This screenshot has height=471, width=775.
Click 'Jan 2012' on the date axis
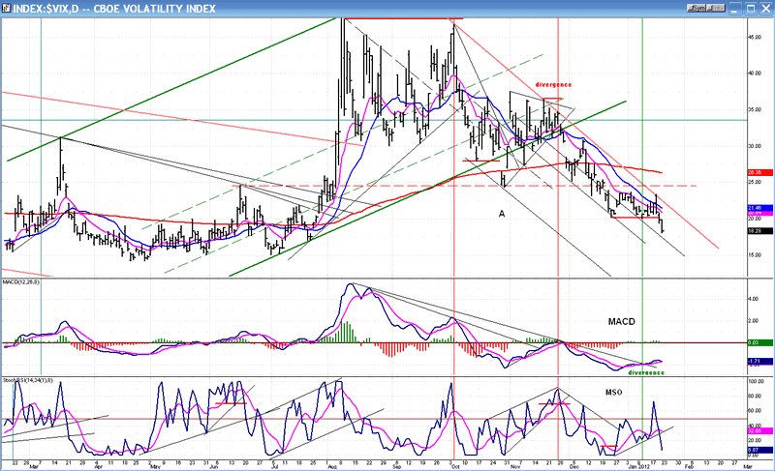(649, 464)
